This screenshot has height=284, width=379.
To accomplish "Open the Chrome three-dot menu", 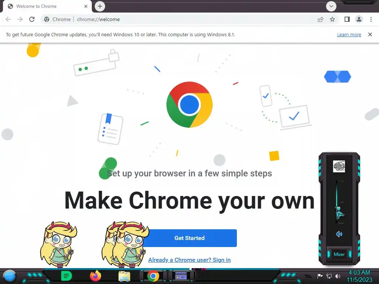I will pos(371,19).
